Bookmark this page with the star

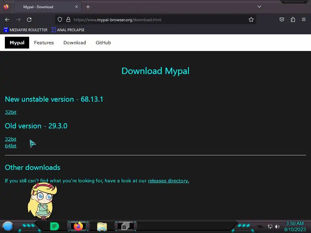(251, 19)
